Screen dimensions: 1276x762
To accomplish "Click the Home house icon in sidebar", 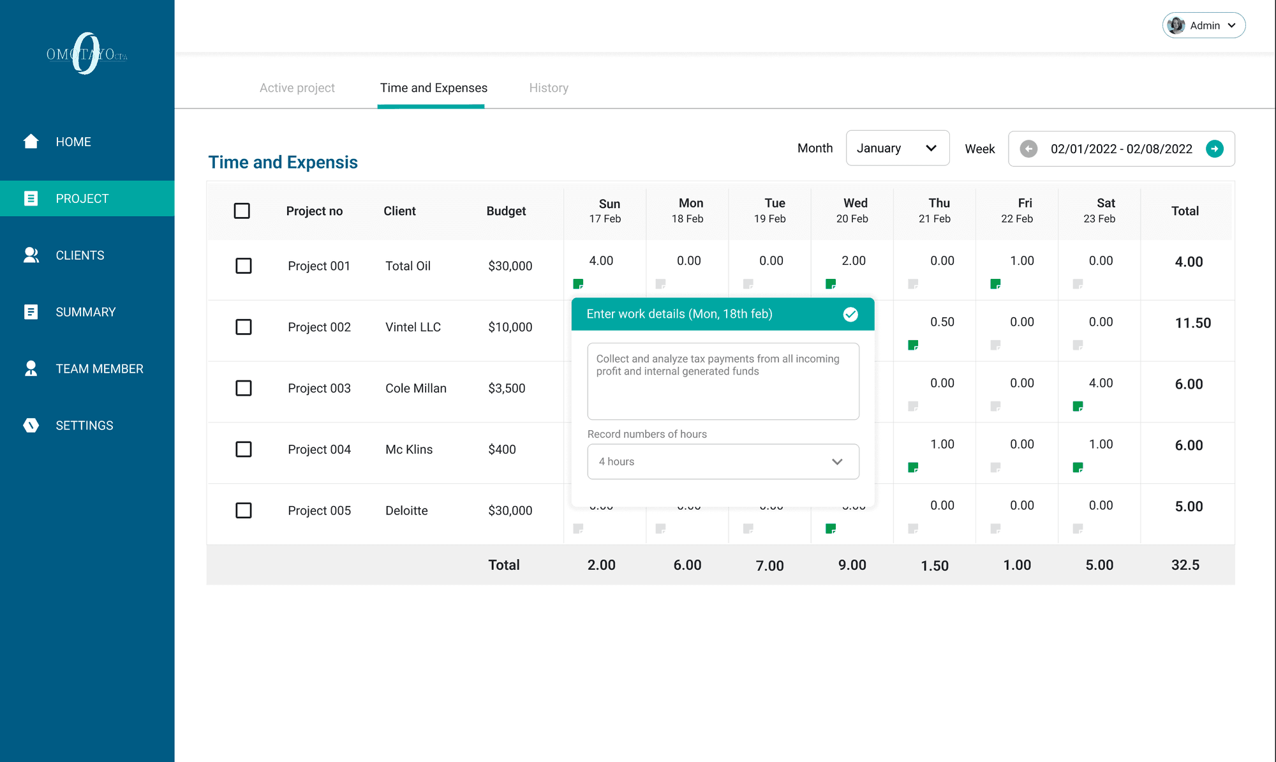I will coord(31,141).
